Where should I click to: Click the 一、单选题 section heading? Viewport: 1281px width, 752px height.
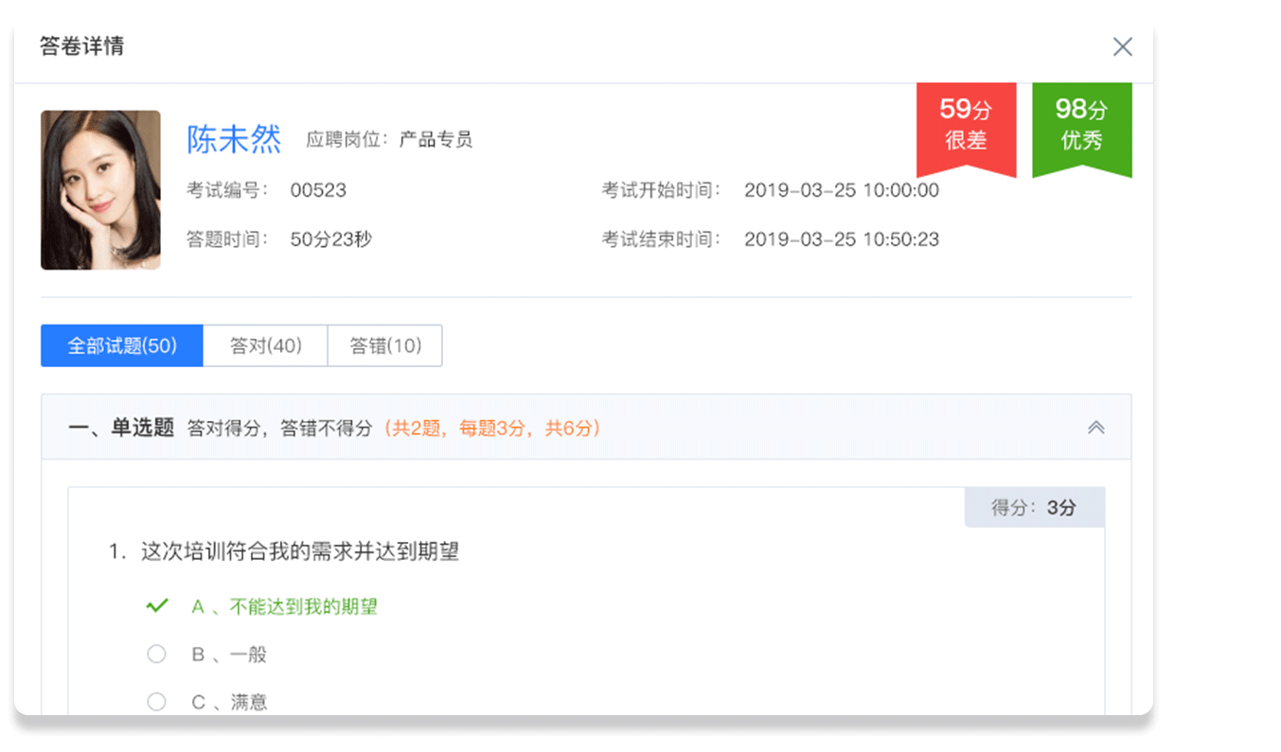[x=121, y=428]
